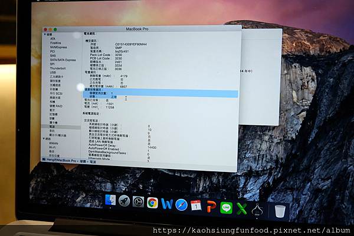Screen dimensions: 354x236
Task: Click 喚醒 LAN network wake row
Action: point(101,142)
